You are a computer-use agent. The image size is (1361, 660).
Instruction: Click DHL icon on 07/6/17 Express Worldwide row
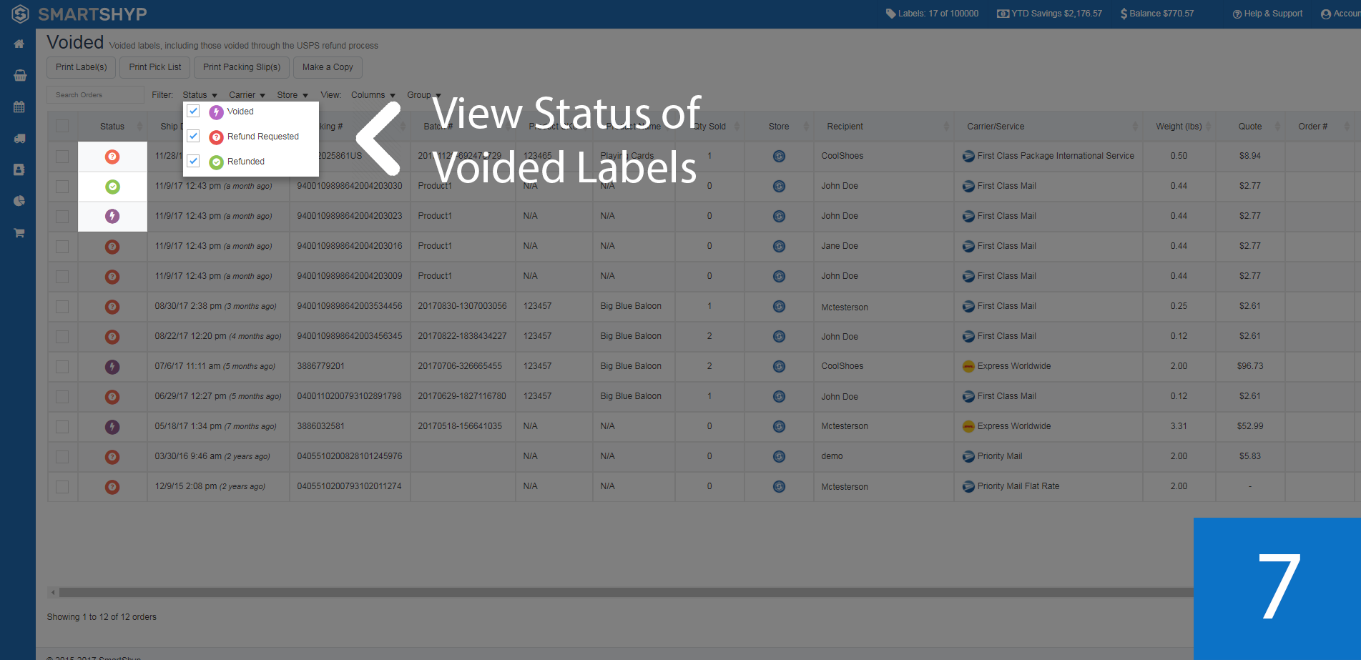point(968,366)
